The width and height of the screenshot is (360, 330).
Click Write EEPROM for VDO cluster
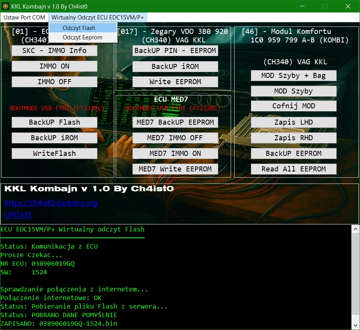tap(175, 82)
